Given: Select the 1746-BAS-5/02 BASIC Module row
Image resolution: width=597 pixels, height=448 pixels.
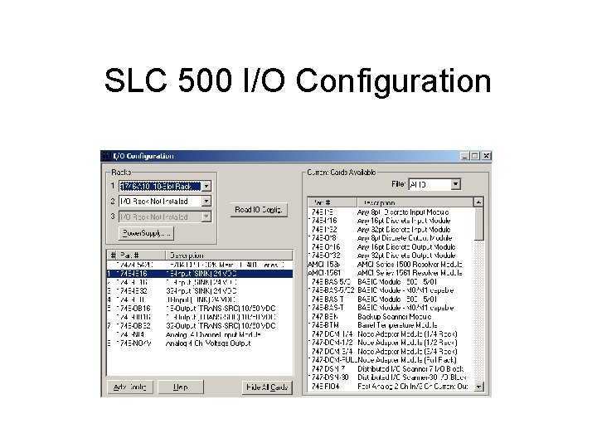Looking at the screenshot, I should click(x=391, y=290).
